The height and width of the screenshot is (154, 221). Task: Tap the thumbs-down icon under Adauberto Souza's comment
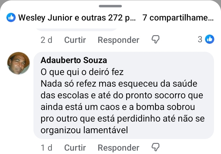156,148
